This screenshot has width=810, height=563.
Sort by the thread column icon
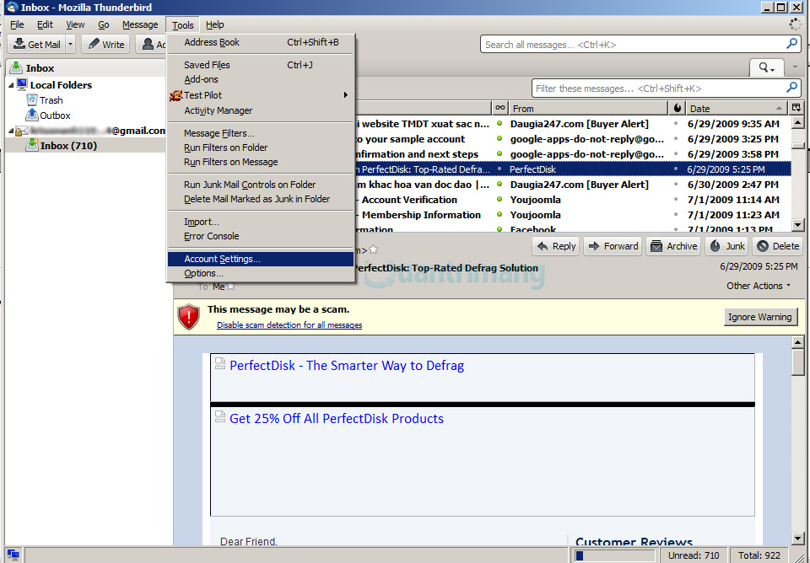tap(499, 108)
